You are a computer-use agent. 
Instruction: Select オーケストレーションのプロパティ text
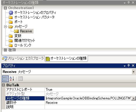tap(35, 13)
